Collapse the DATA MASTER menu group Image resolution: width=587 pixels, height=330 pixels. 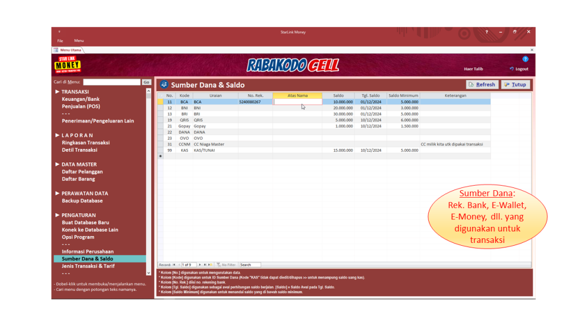point(57,164)
